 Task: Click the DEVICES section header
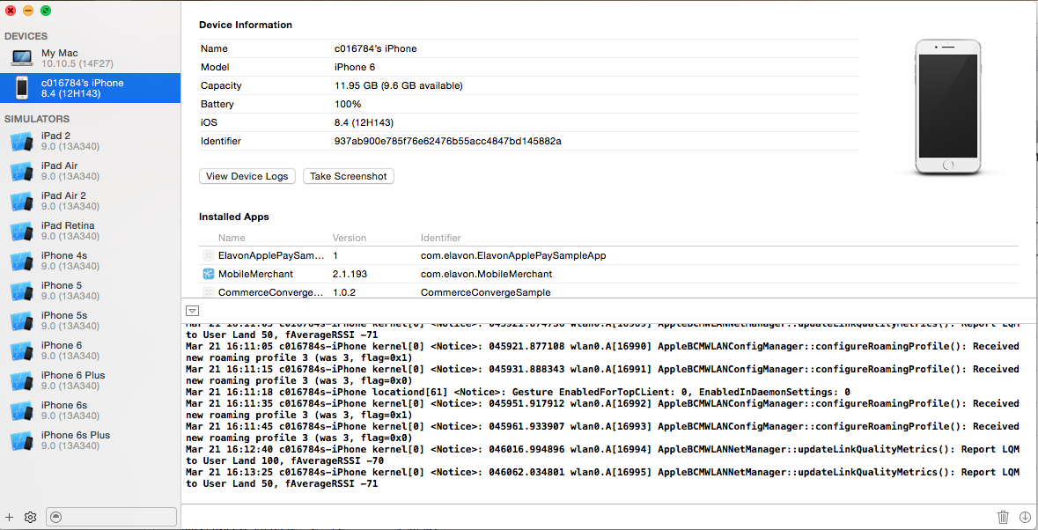(26, 36)
